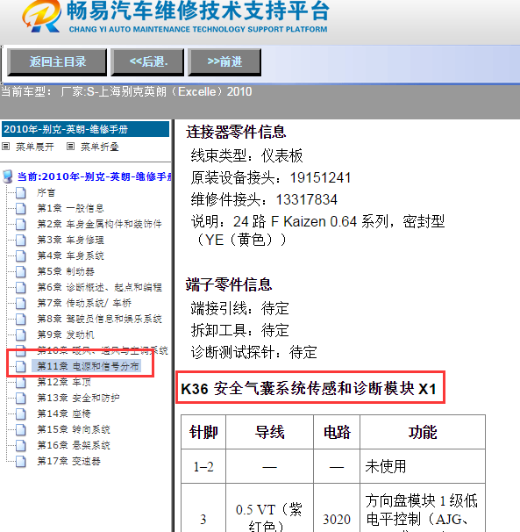Click the page icon next to 第11章
The width and height of the screenshot is (520, 532).
[x=21, y=366]
